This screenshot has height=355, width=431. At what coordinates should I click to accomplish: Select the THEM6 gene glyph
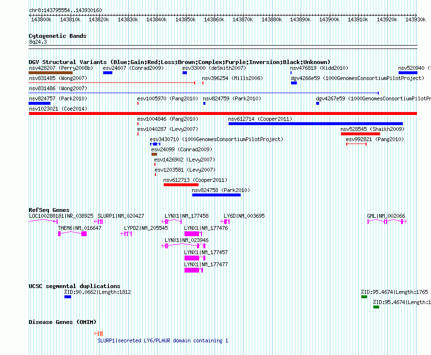[73, 234]
